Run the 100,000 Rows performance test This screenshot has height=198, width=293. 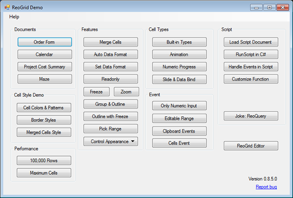click(x=44, y=161)
